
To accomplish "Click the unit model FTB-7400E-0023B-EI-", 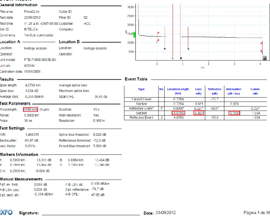I will pyautogui.click(x=40, y=60).
